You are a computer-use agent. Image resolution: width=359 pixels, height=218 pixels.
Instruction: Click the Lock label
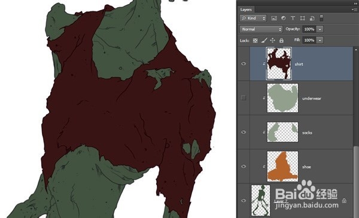click(x=244, y=41)
